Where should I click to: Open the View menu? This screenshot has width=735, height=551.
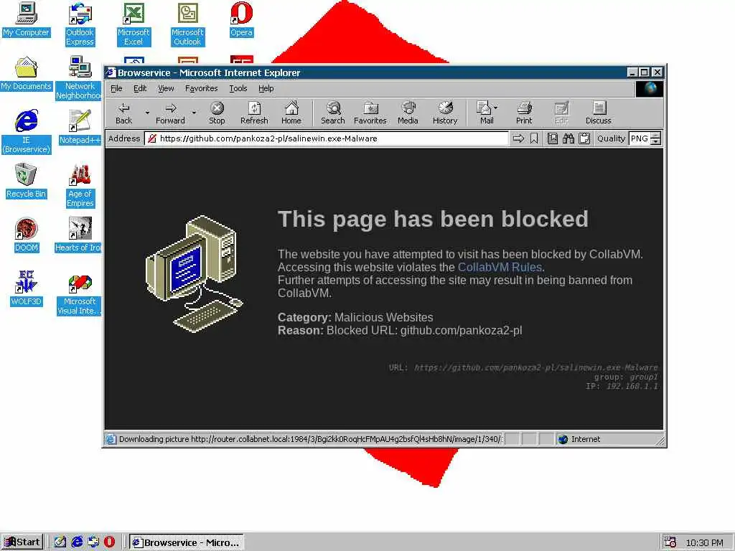click(x=166, y=88)
